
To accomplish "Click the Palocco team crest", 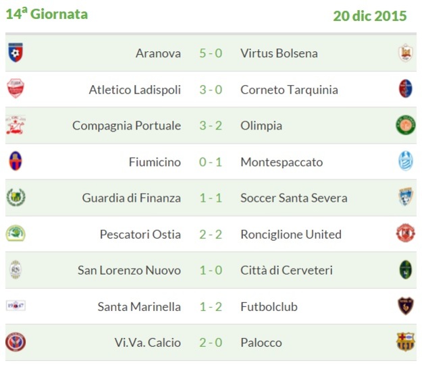I will point(405,343).
